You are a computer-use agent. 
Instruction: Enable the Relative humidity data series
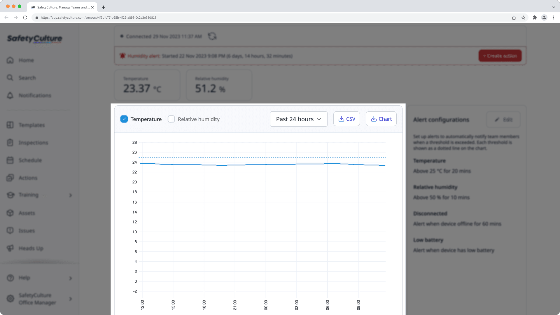[171, 119]
